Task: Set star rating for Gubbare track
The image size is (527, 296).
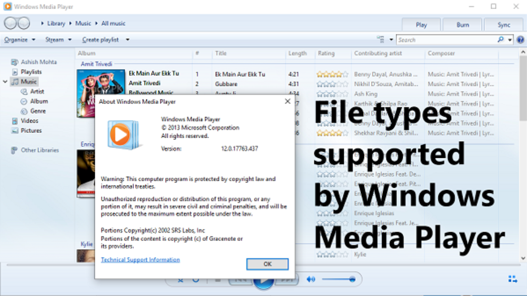Action: click(332, 84)
